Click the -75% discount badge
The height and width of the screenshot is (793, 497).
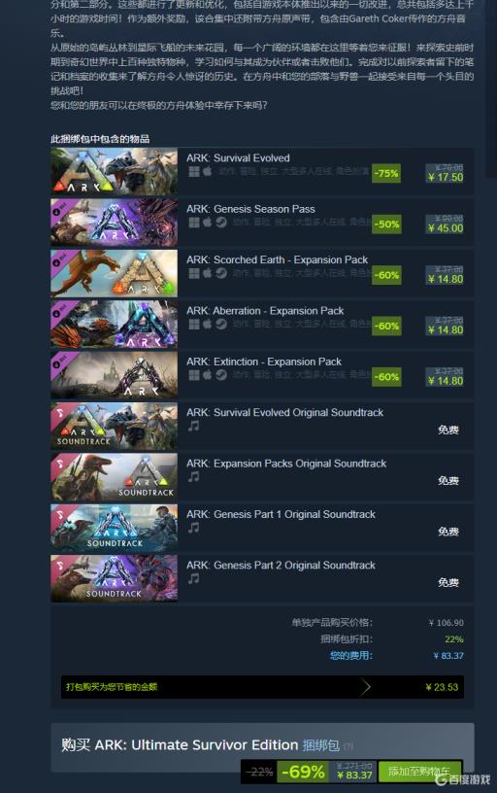[x=386, y=173]
